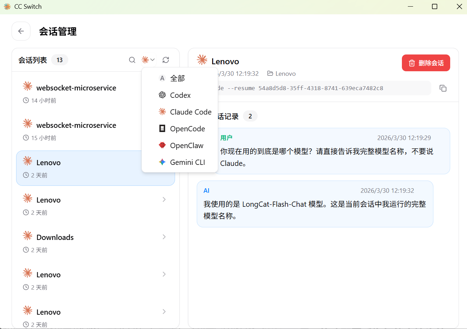Open the session search magnifier icon

click(x=132, y=60)
